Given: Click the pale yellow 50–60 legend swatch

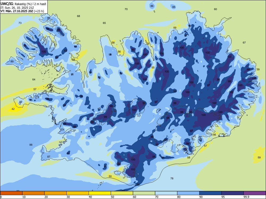Looking at the screenshot, I should [122, 193].
